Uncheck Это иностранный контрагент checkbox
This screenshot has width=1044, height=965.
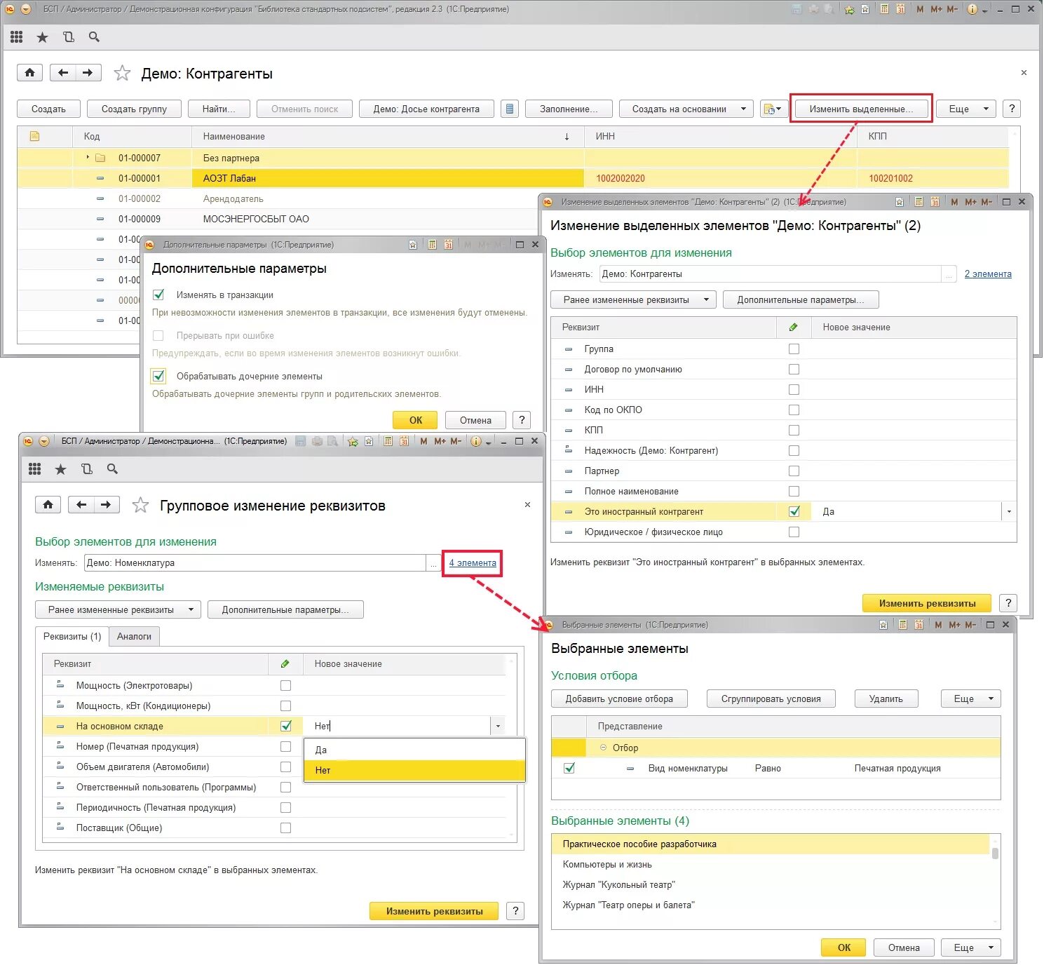pos(794,511)
